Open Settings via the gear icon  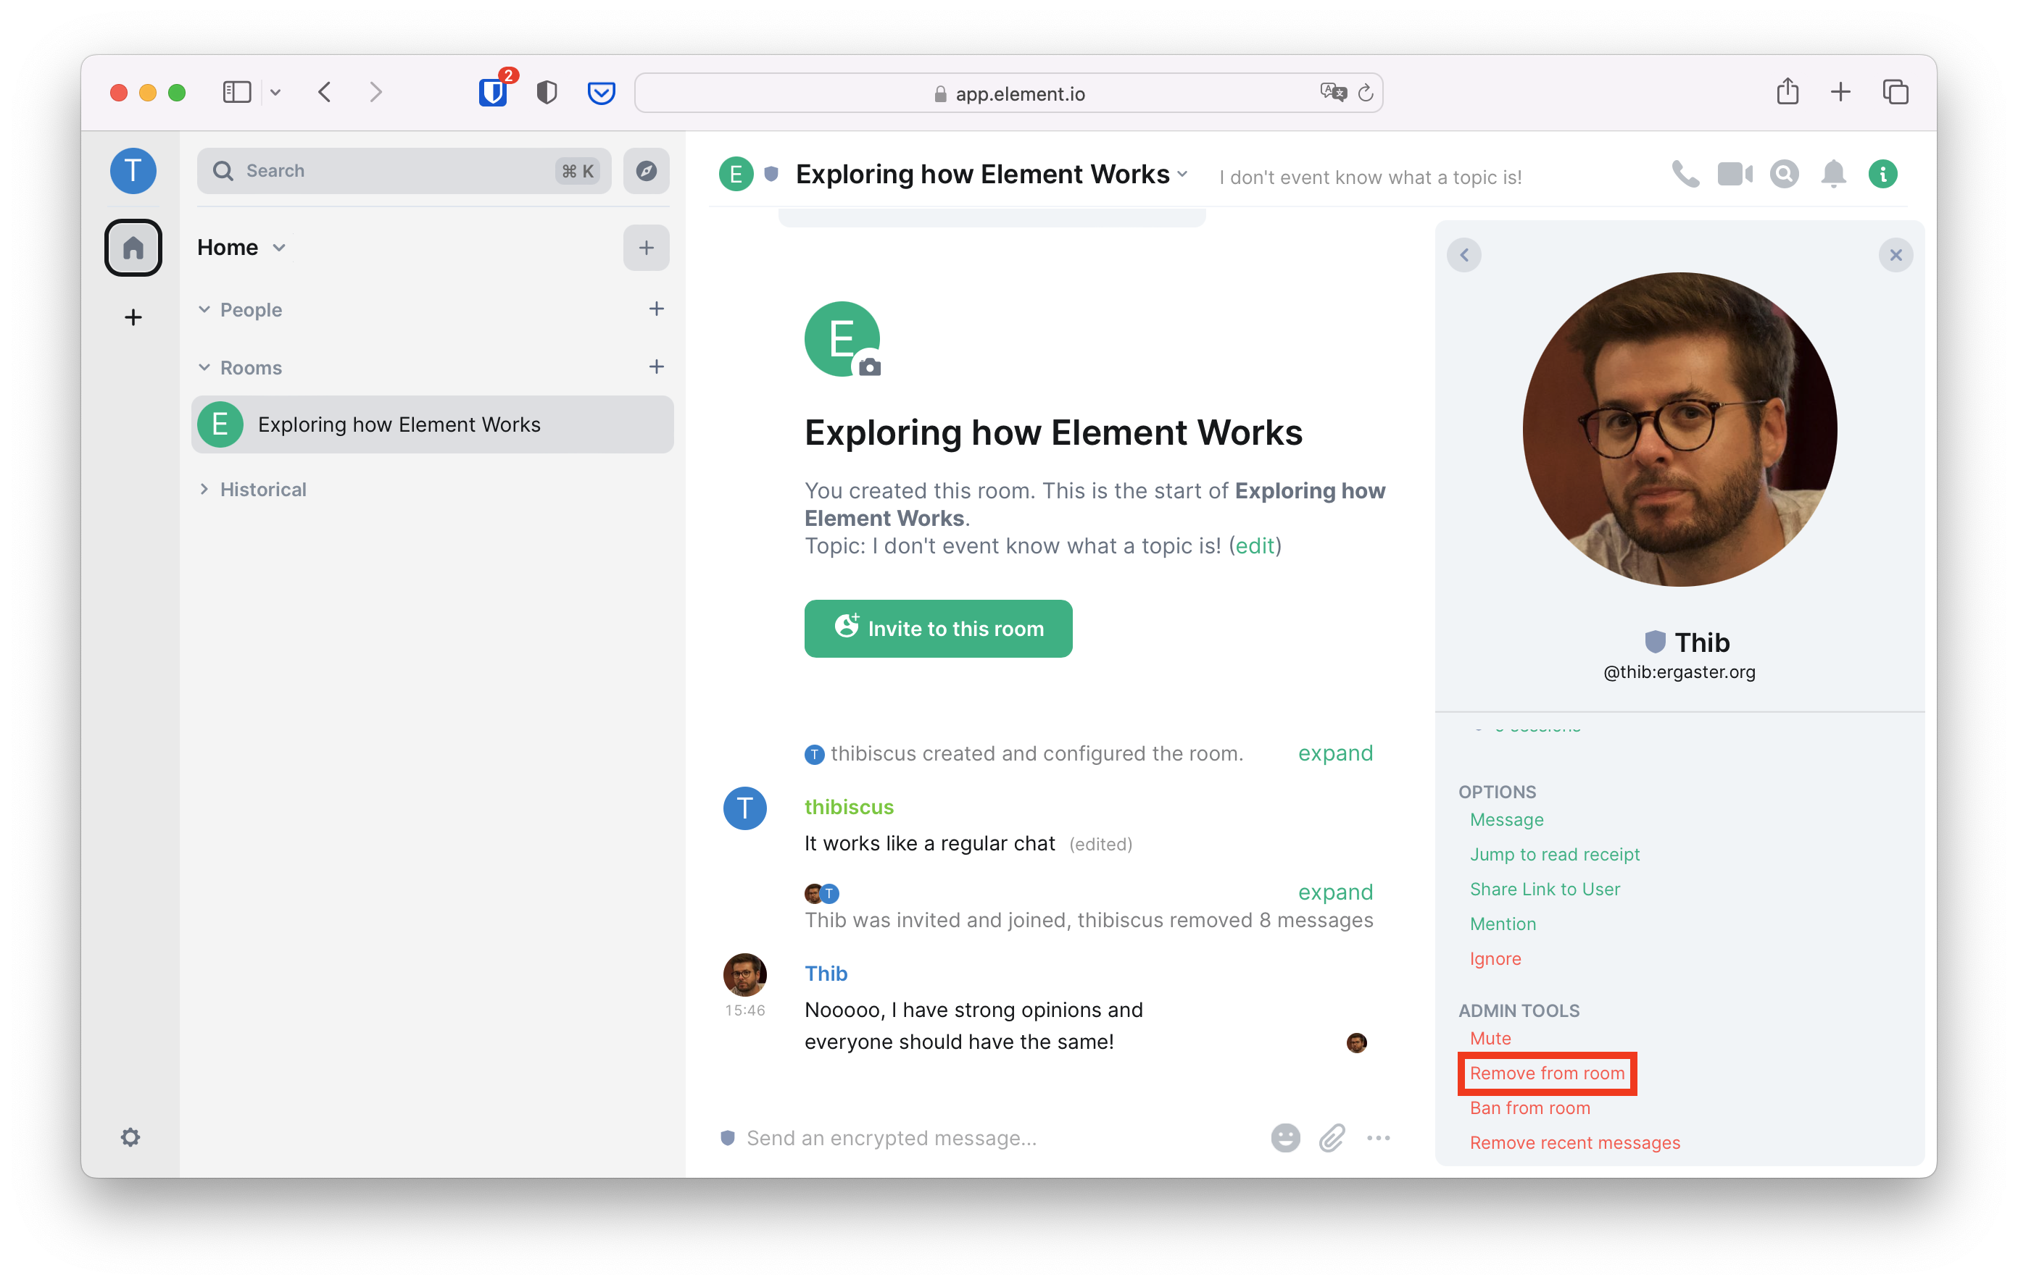[130, 1137]
